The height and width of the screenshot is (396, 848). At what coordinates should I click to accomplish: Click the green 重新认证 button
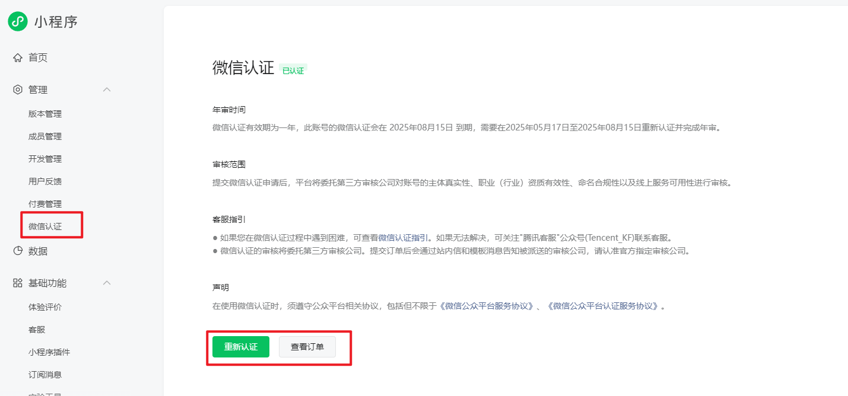[241, 347]
